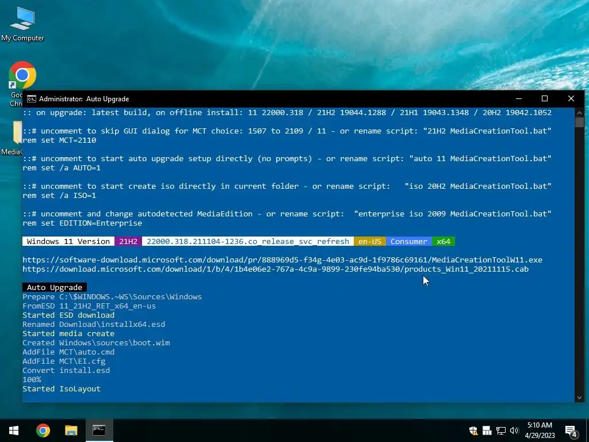Click the 'Created Windows\sources\boot.wim' line
589x442 pixels.
(96, 343)
